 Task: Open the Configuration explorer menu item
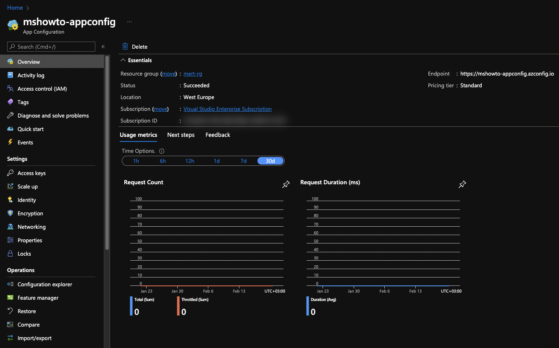pos(52,284)
